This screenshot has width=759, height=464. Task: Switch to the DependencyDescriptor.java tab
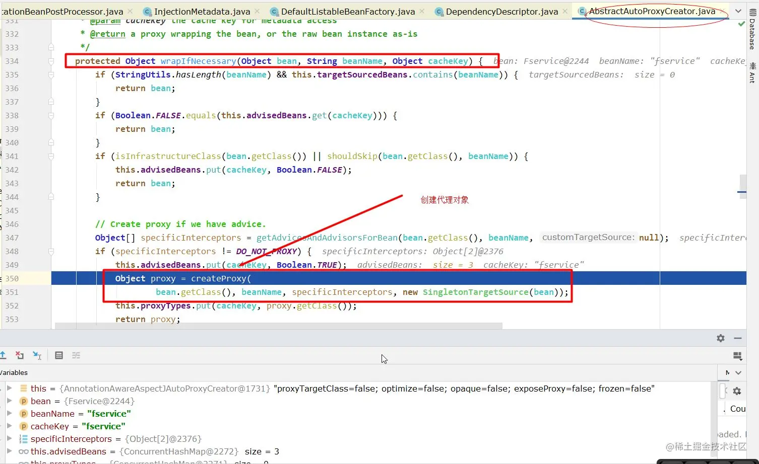point(502,11)
